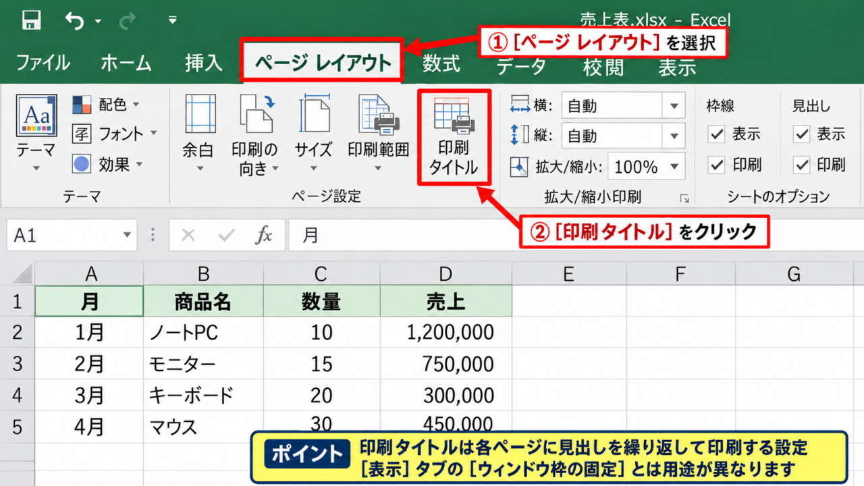Toggle the gridlines 印刷 (Print) checkbox
Viewport: 864px width, 486px height.
click(x=716, y=164)
